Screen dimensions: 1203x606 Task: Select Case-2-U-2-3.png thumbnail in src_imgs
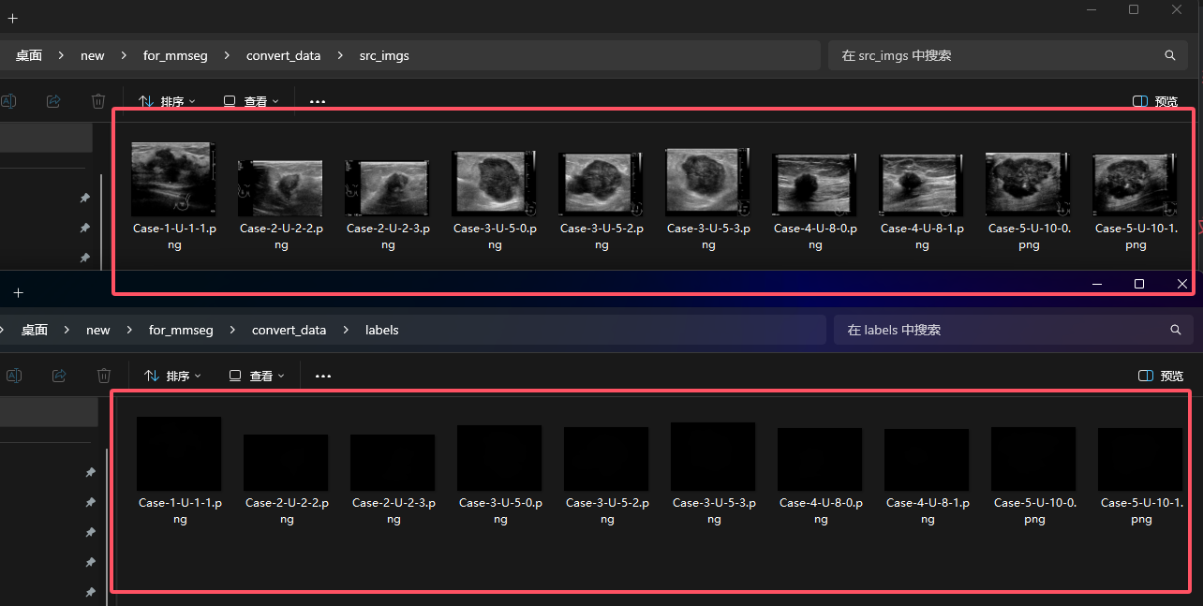click(x=387, y=188)
